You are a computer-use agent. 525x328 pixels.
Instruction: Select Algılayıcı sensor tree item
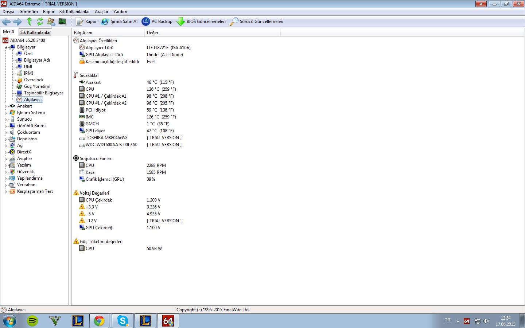coord(33,99)
